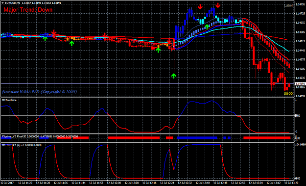The height and width of the screenshot is (186, 306).
Task: Click time axis label '12 Jul 13:20'
Action: [291, 183]
